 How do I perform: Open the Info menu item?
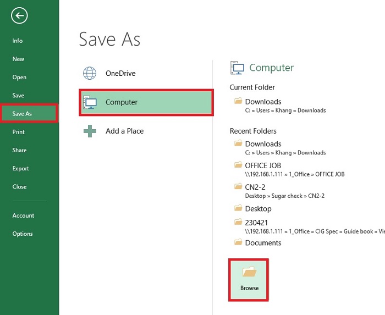(x=18, y=41)
